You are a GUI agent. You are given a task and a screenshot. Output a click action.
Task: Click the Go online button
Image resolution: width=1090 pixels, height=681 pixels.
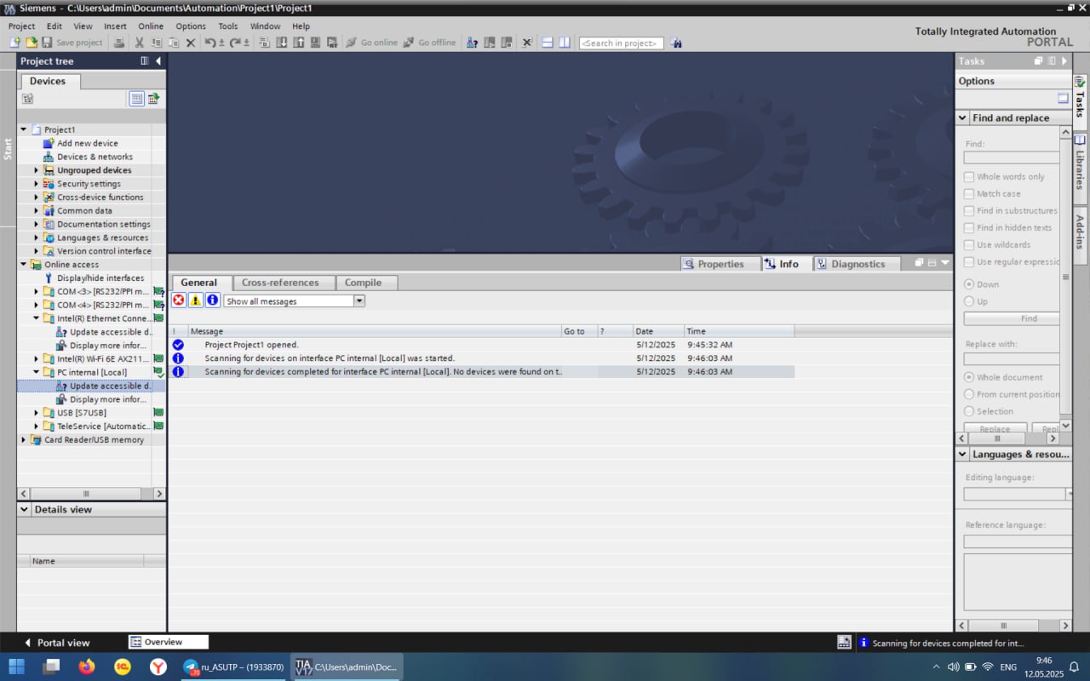point(372,43)
